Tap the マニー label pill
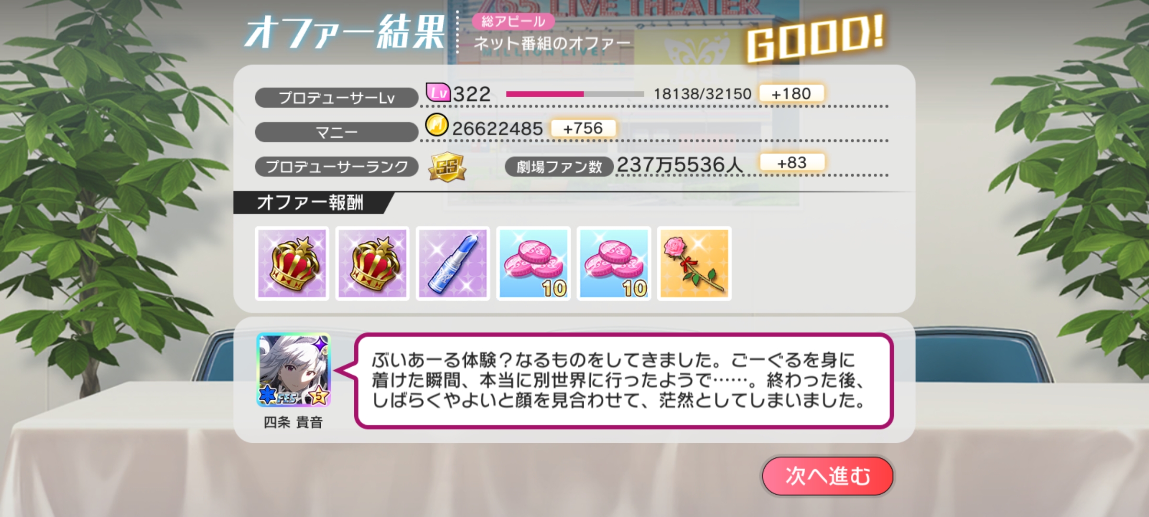This screenshot has height=517, width=1149. (337, 132)
